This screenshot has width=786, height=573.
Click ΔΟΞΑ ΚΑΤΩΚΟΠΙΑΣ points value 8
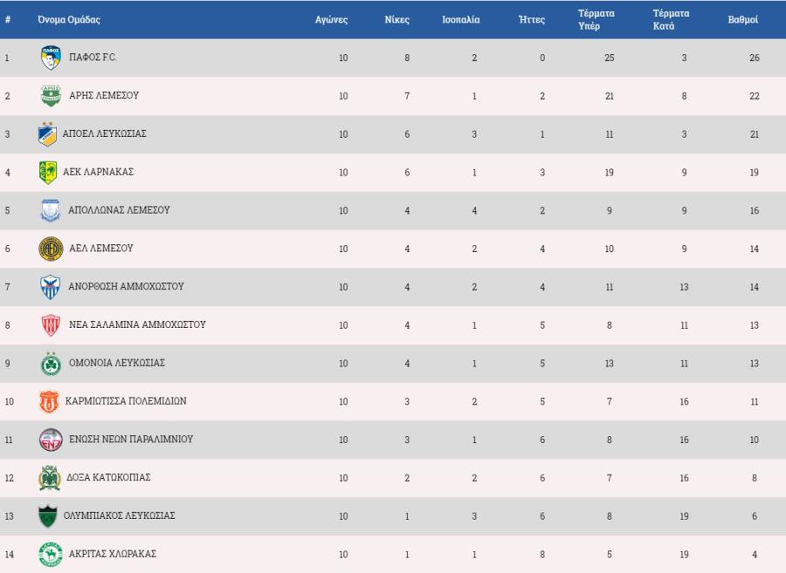[x=755, y=479]
